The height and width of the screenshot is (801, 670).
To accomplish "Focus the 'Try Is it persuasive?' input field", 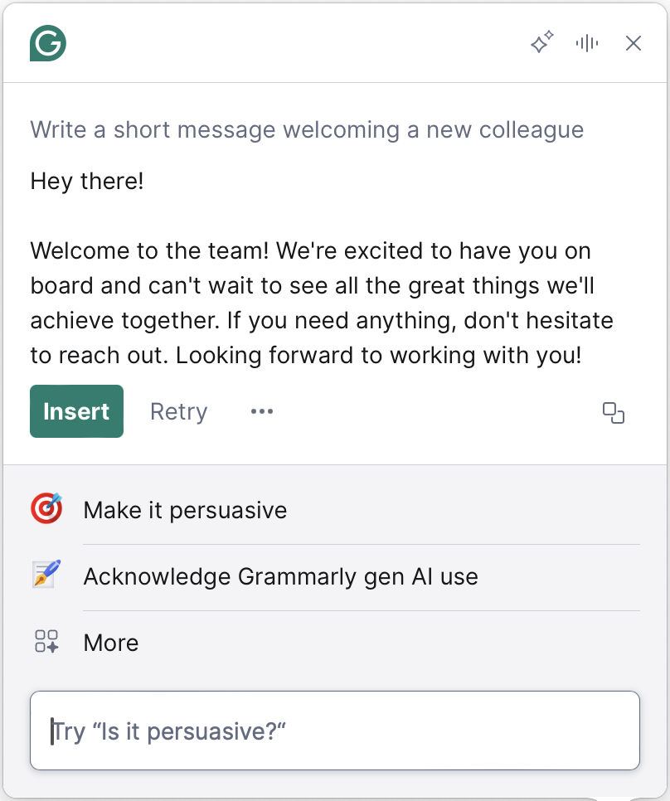I will (x=335, y=731).
